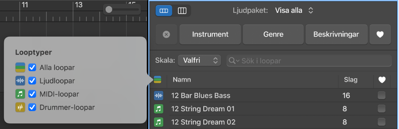Open loop types icon in Namn header row

[x=157, y=80]
